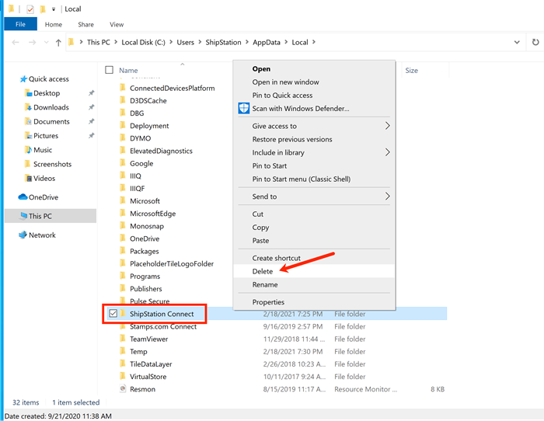Open Videos in the navigation pane

[44, 179]
